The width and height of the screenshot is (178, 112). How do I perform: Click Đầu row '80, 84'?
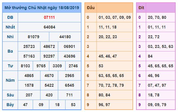tap(104, 95)
